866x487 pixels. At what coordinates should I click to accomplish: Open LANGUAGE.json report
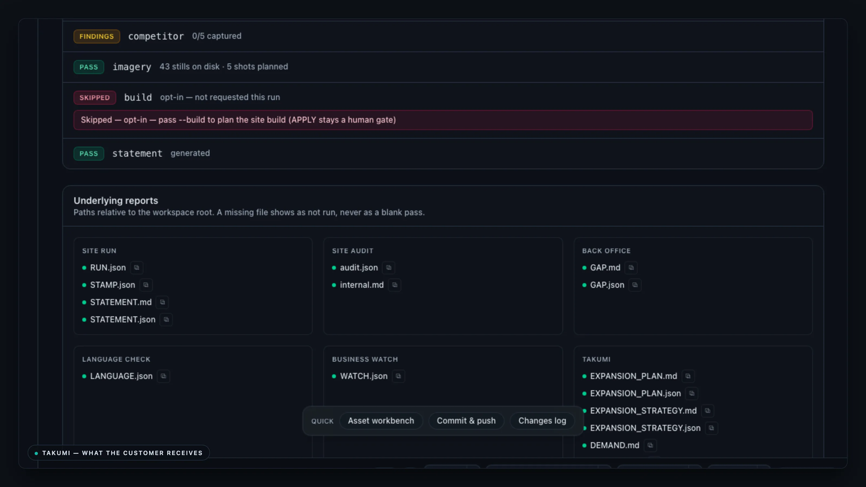pos(121,376)
